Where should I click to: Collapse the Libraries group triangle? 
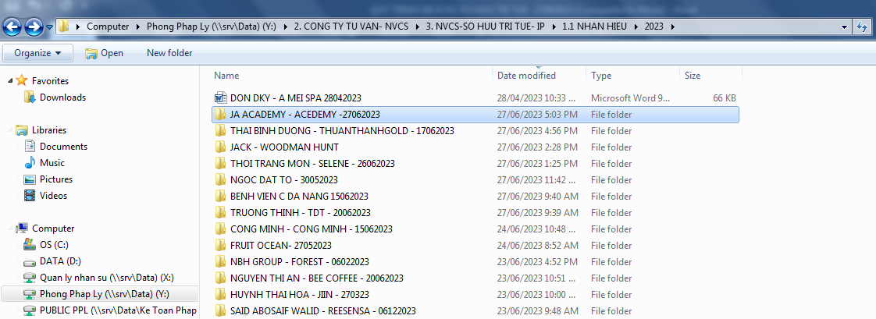coord(10,130)
